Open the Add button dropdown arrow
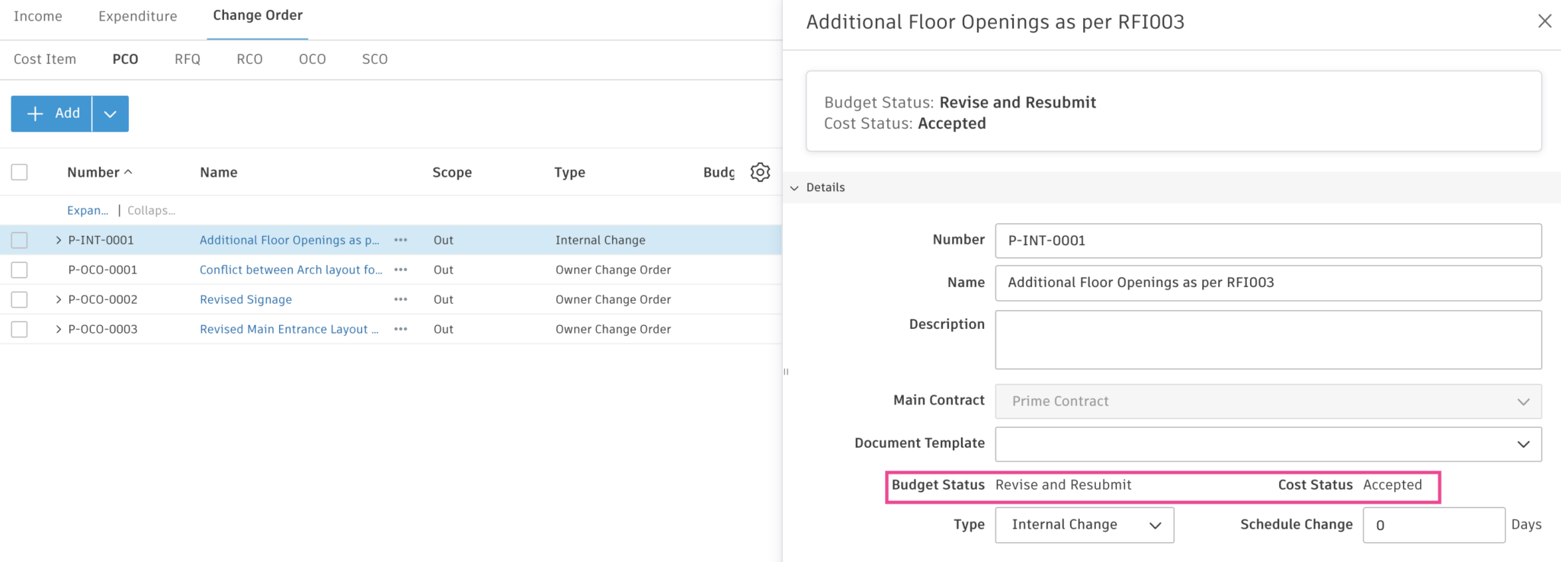 [111, 113]
